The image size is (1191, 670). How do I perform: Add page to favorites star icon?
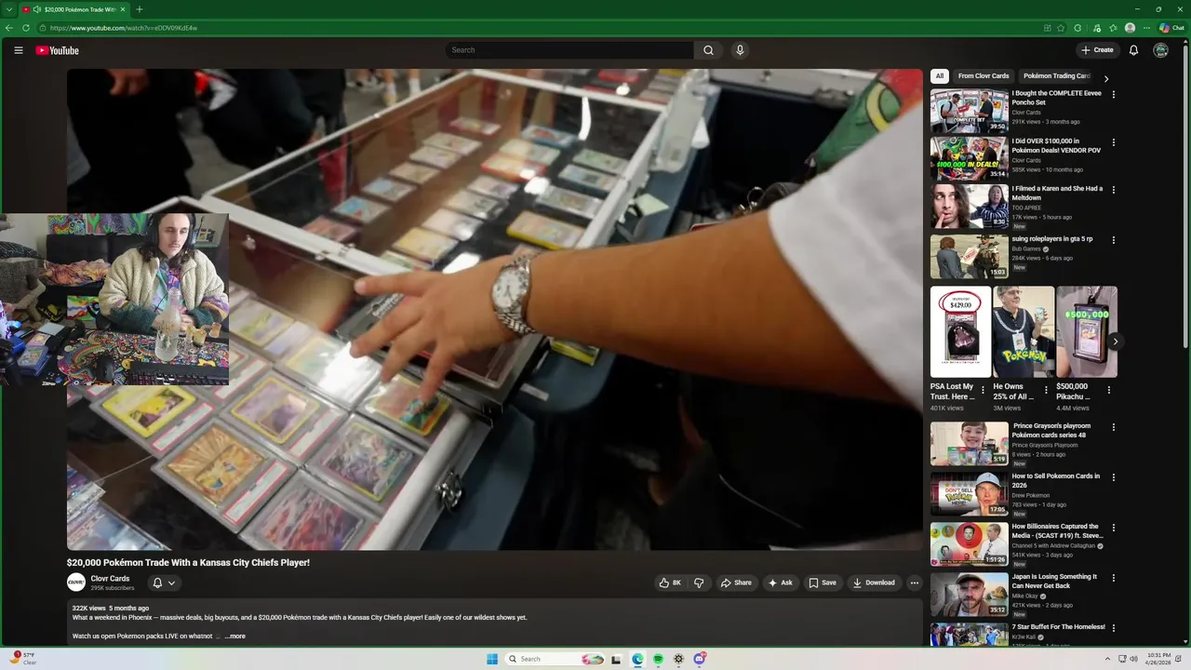pos(1061,28)
